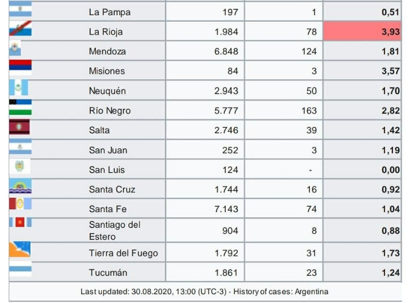Viewport: 411px width, 303px height.
Task: Open the History of cases: Argentina link
Action: (x=281, y=292)
